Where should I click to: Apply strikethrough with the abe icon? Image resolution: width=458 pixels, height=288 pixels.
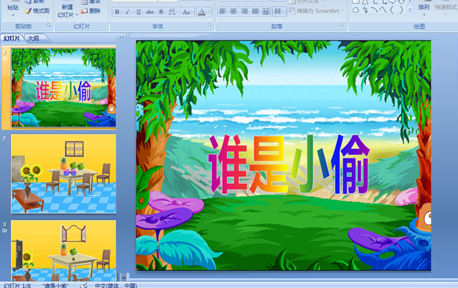(149, 12)
